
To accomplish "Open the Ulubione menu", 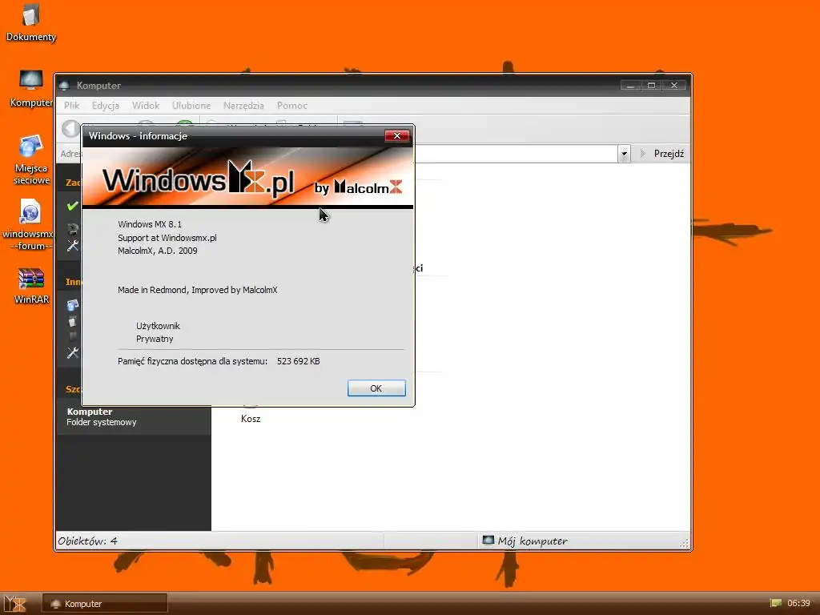I will (x=191, y=106).
